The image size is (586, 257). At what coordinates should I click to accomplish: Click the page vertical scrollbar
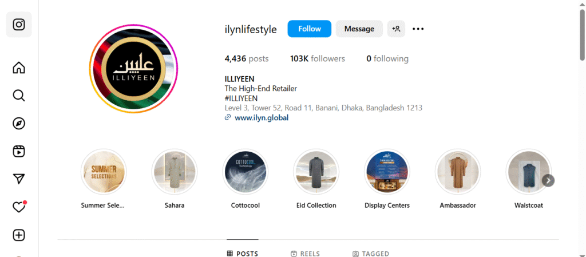coord(582,128)
